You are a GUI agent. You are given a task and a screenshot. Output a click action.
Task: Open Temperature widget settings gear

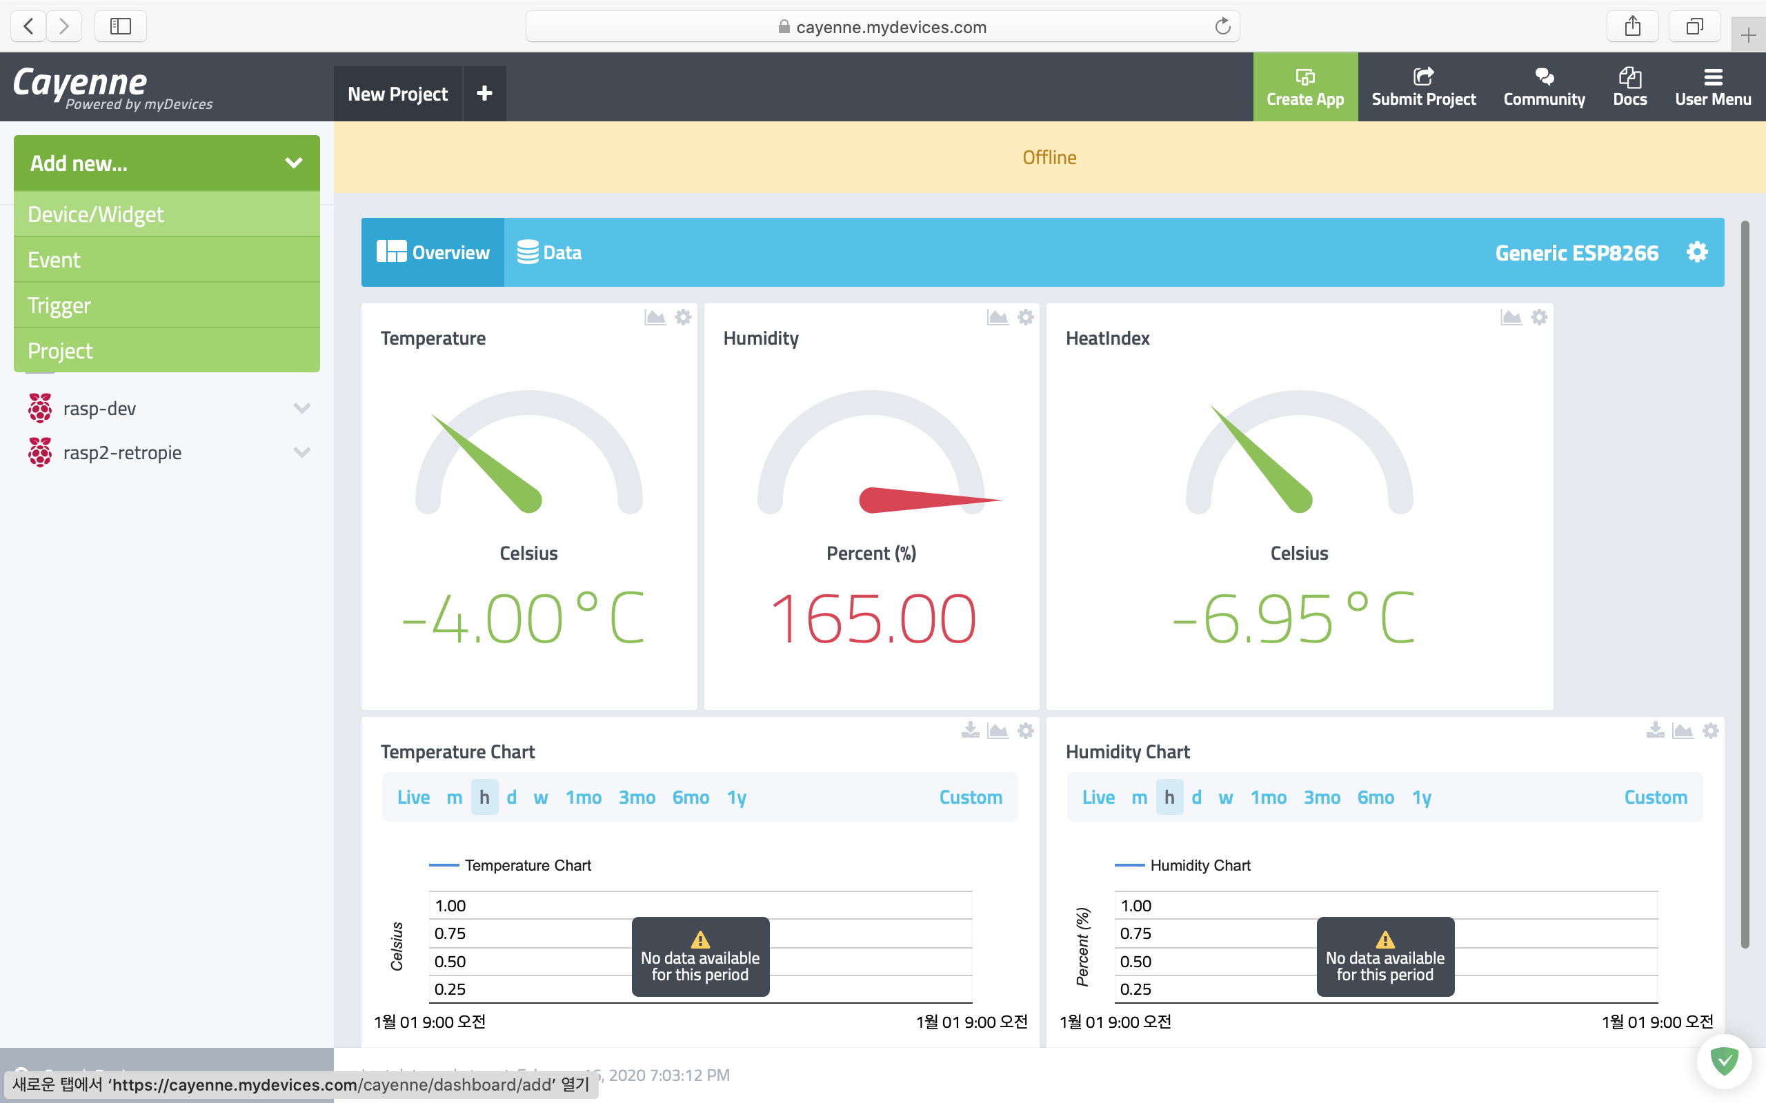point(682,317)
